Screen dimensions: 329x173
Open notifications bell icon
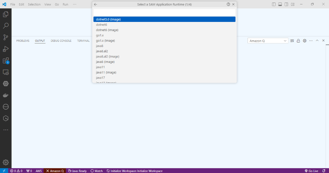[324, 171]
